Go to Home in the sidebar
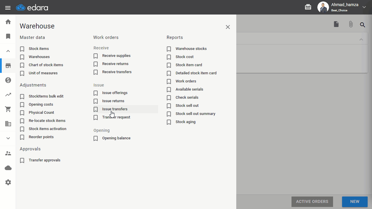The image size is (372, 209). 8,22
